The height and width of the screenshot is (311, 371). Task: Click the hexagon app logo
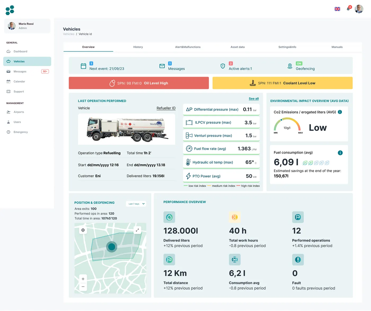10,10
